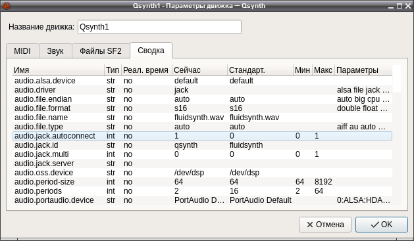
Task: Switch to the MIDI tab
Action: 22,51
